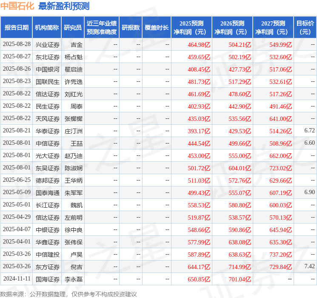Open the 兴业证券 institution entry
Viewport: 317px width, 298px height.
coord(47,45)
